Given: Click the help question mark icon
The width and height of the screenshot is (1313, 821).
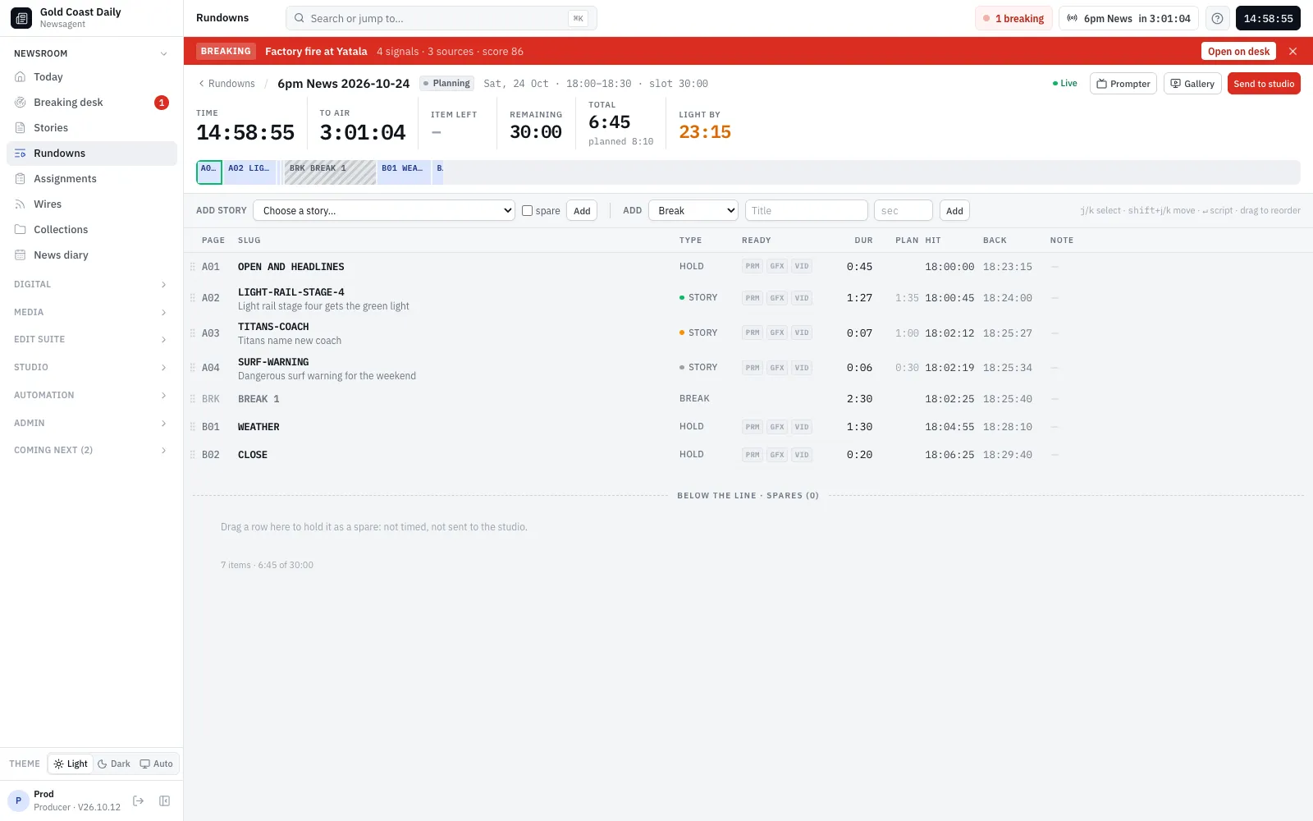Looking at the screenshot, I should tap(1217, 18).
